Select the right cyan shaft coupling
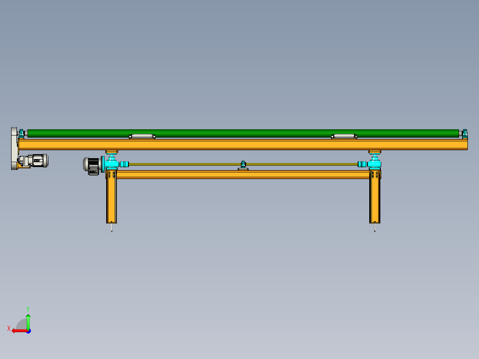This screenshot has height=359, width=479. click(362, 164)
